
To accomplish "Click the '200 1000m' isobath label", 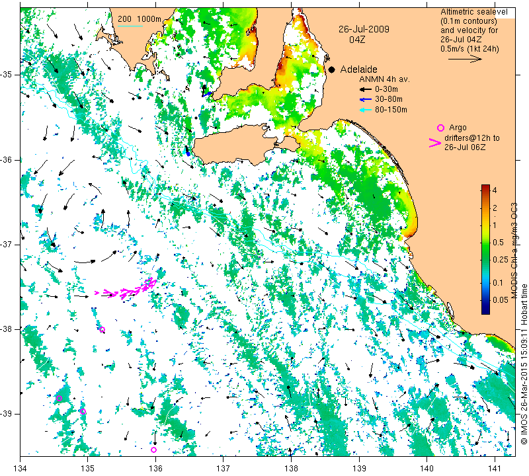I will 140,19.
